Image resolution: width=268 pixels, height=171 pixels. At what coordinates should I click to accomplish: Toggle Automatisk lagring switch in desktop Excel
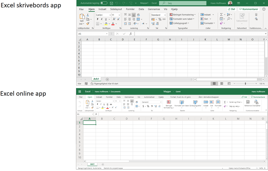104,3
